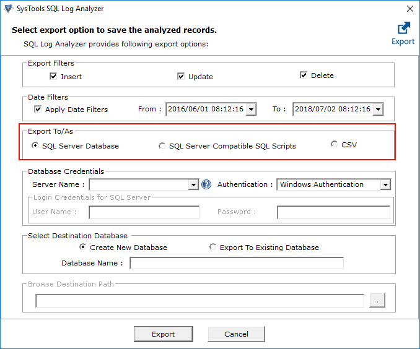
Task: Click the Browse Destination Path text box
Action: (x=200, y=301)
